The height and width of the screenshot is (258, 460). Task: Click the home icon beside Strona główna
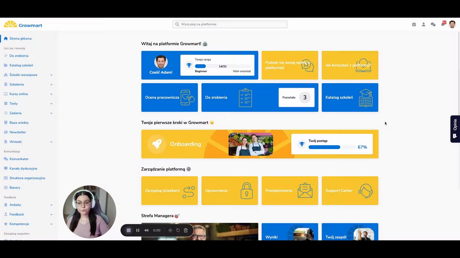point(6,38)
